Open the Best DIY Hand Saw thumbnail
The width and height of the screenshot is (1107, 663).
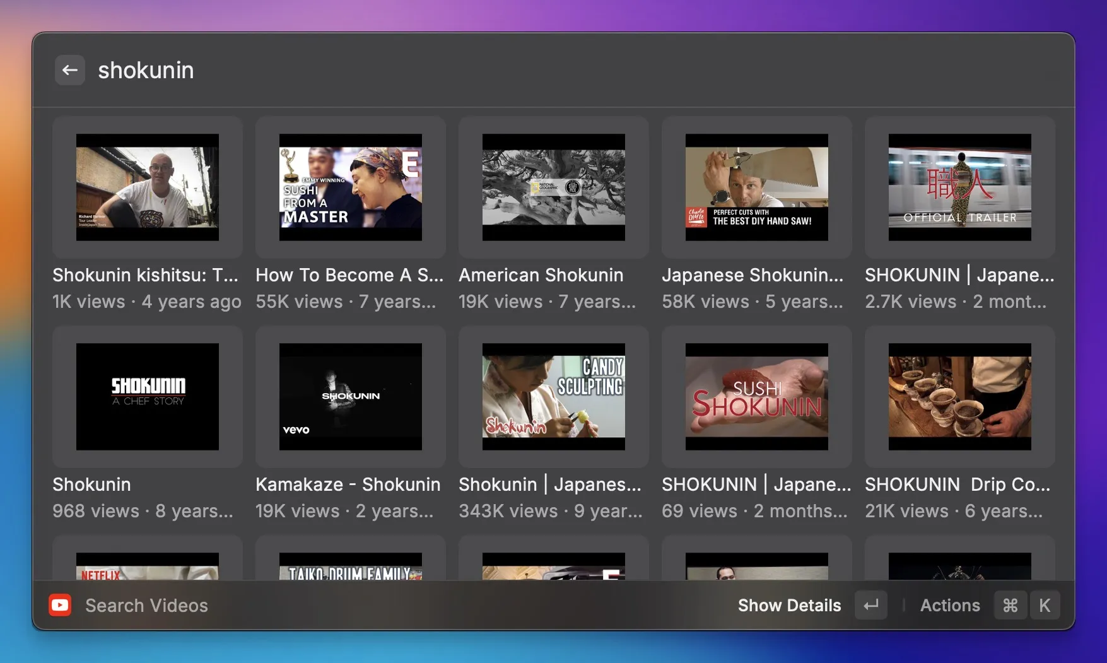tap(757, 187)
